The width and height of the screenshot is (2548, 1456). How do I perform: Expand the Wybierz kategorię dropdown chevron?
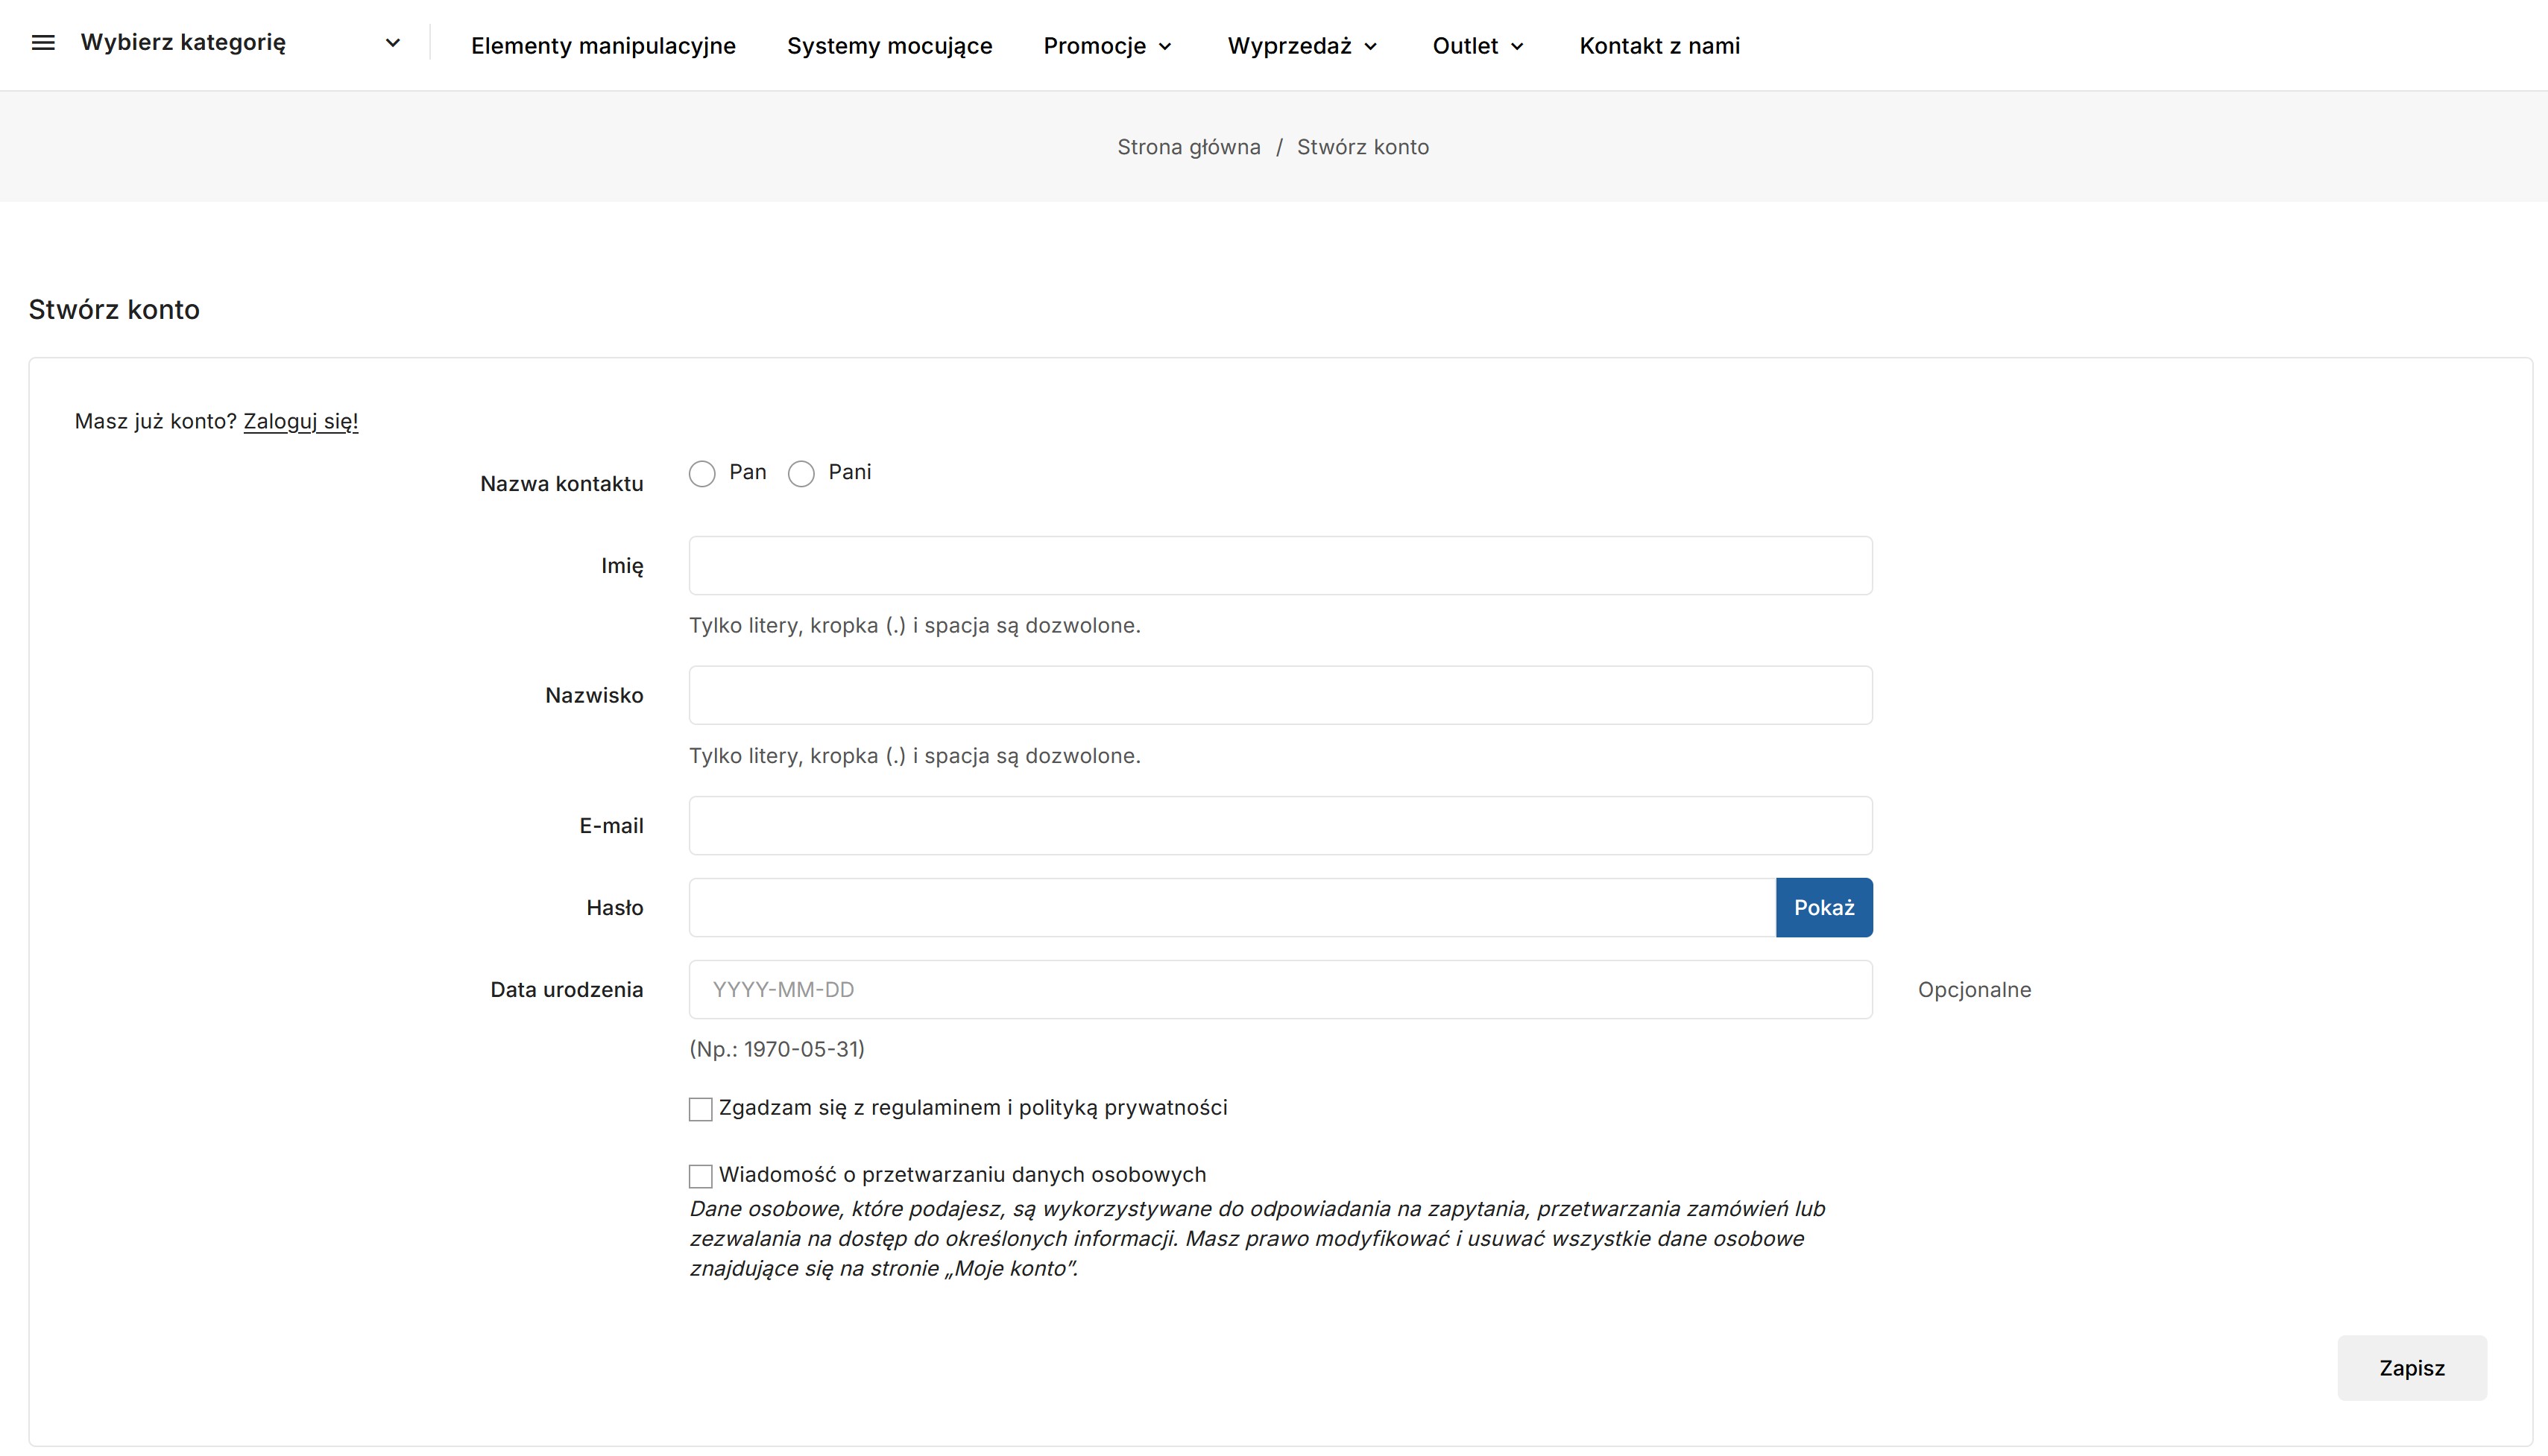[392, 43]
